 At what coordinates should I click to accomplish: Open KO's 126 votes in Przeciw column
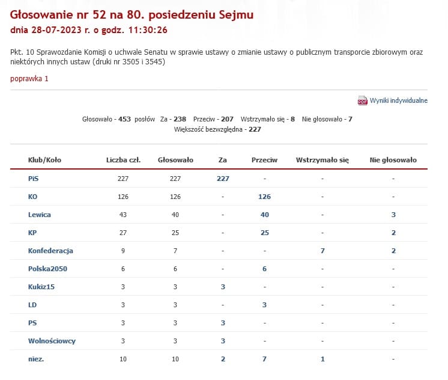tap(264, 197)
